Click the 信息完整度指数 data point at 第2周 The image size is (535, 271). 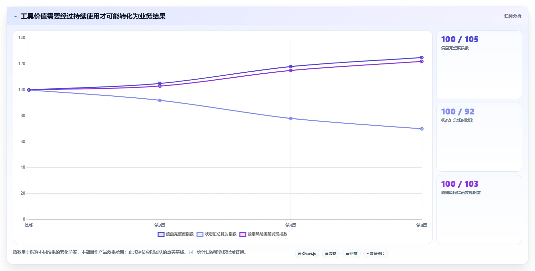click(x=160, y=84)
